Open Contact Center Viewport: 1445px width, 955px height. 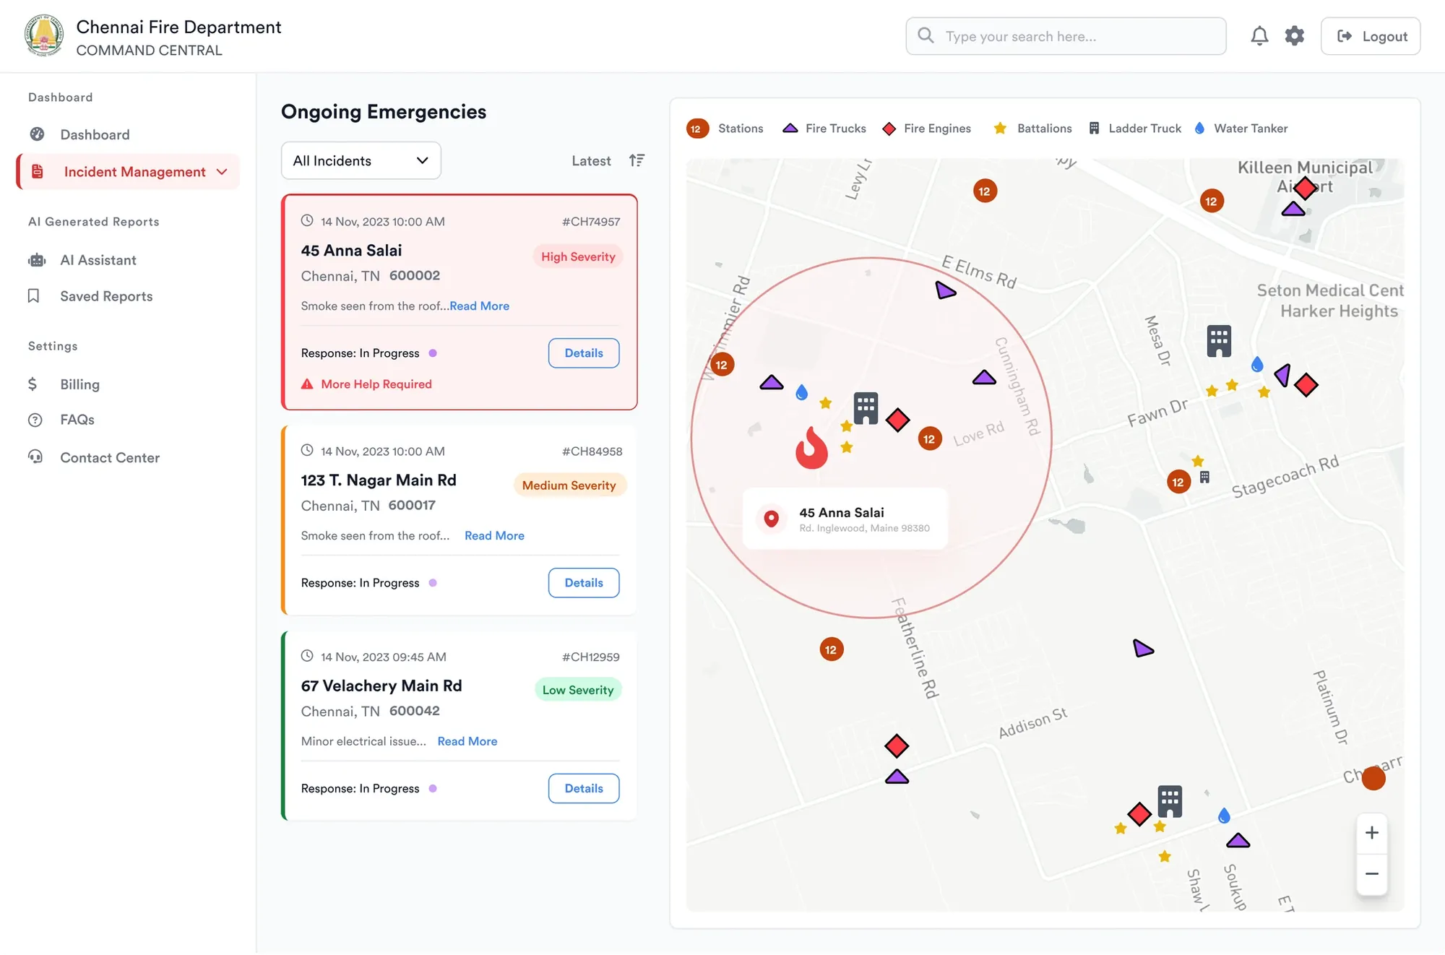(110, 457)
